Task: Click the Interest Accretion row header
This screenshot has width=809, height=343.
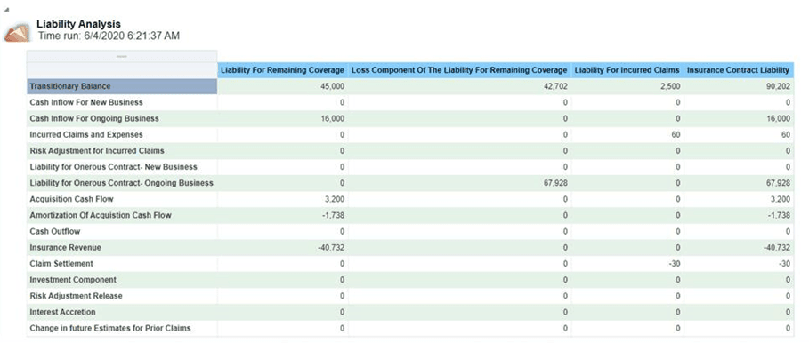Action: click(122, 312)
